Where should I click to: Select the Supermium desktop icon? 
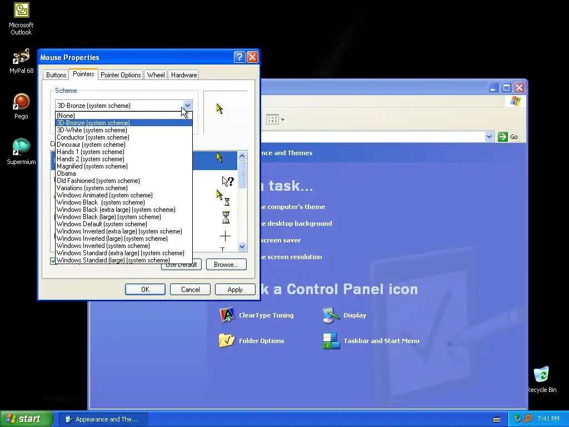[21, 151]
